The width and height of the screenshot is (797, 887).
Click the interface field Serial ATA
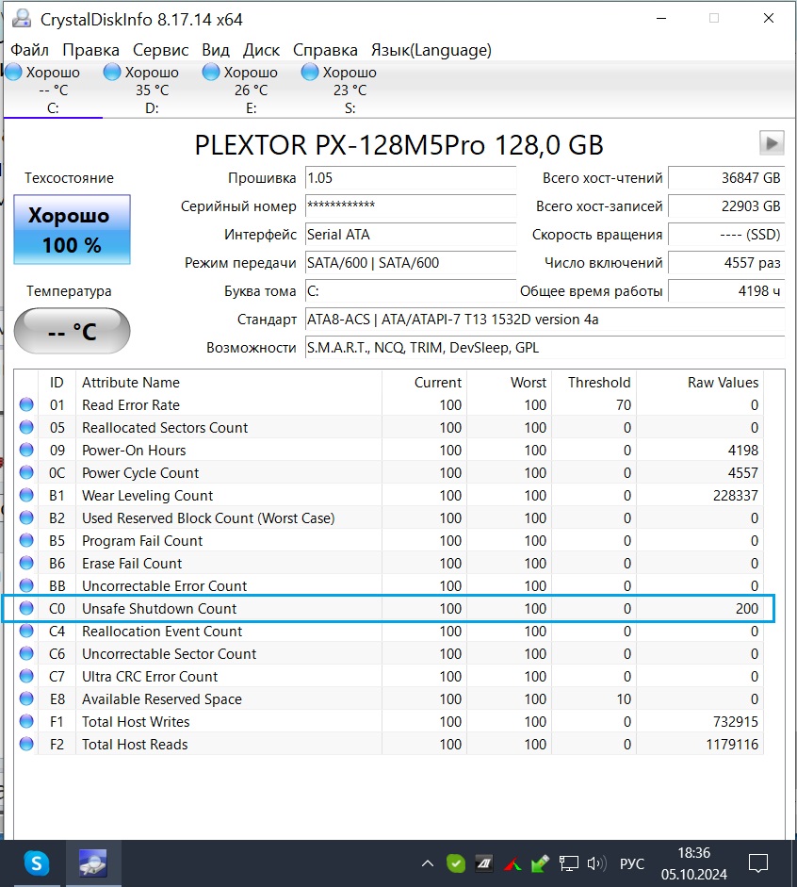tap(411, 234)
